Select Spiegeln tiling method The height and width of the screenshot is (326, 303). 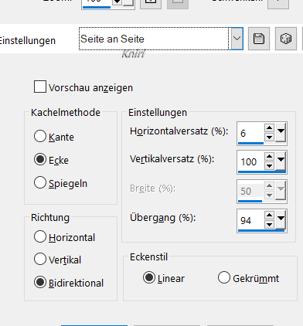pos(40,182)
